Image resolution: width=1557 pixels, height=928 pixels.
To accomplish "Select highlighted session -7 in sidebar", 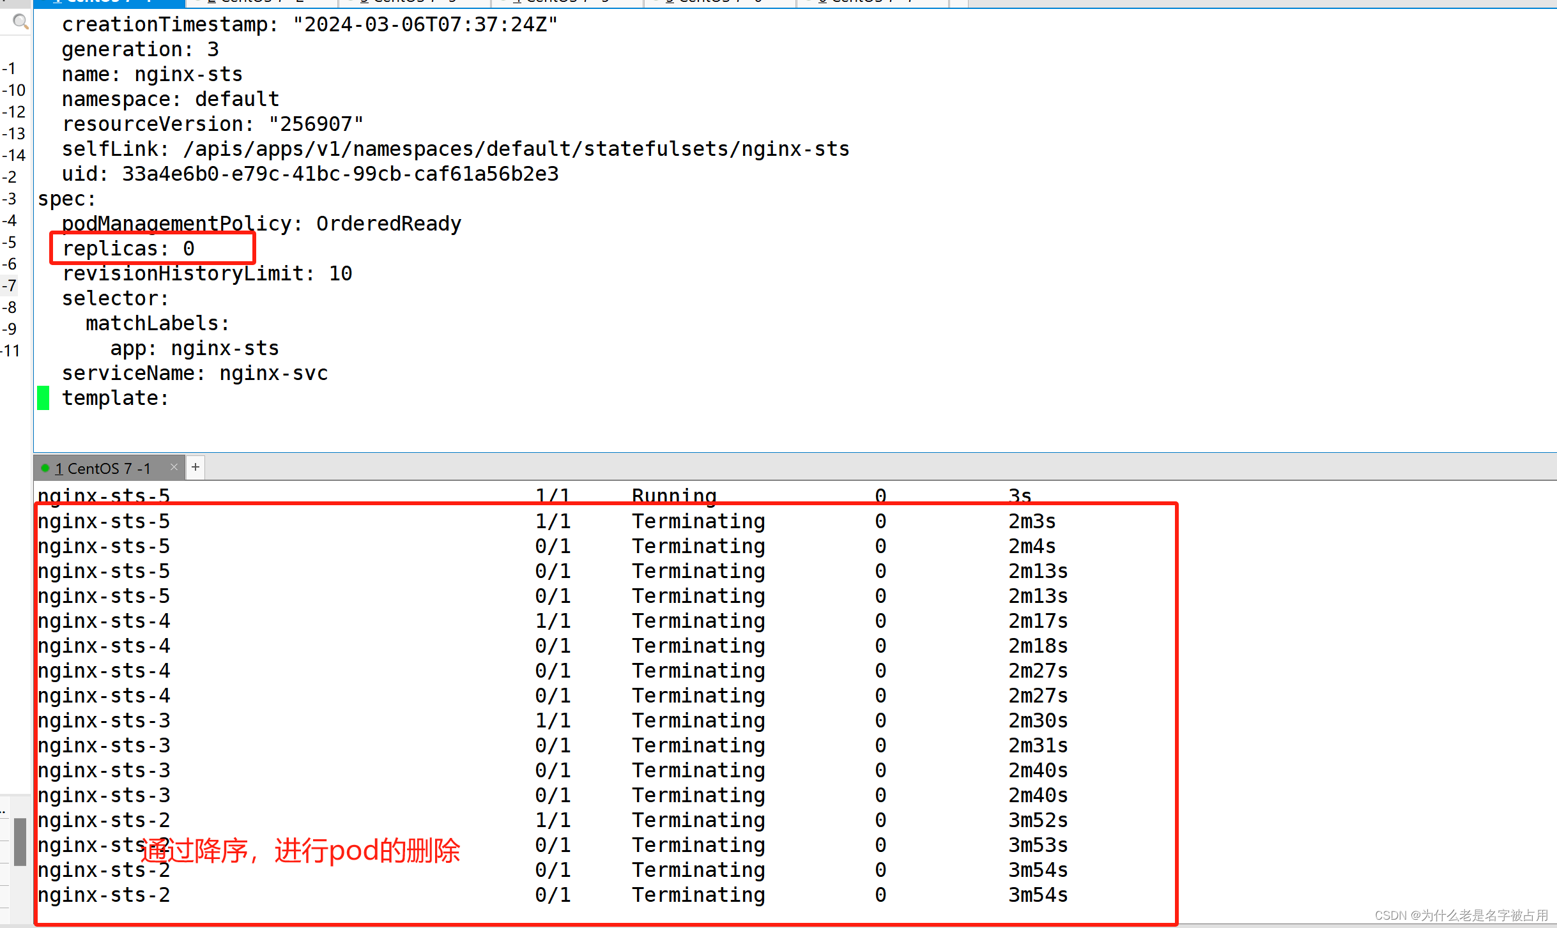I will [x=10, y=286].
